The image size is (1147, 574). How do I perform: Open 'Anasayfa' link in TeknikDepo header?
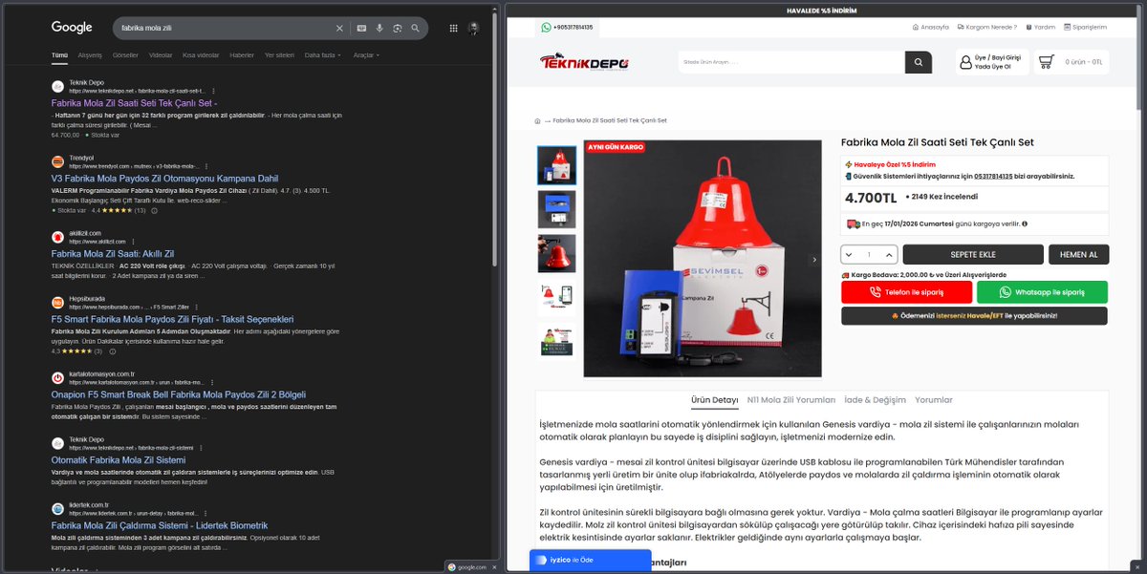coord(931,27)
